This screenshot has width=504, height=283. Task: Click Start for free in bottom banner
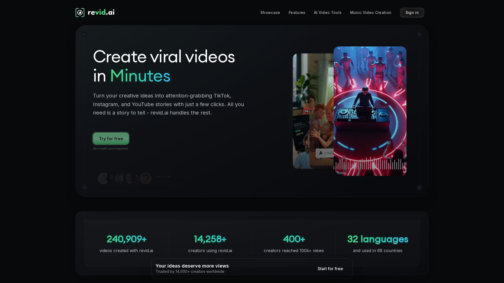330,269
